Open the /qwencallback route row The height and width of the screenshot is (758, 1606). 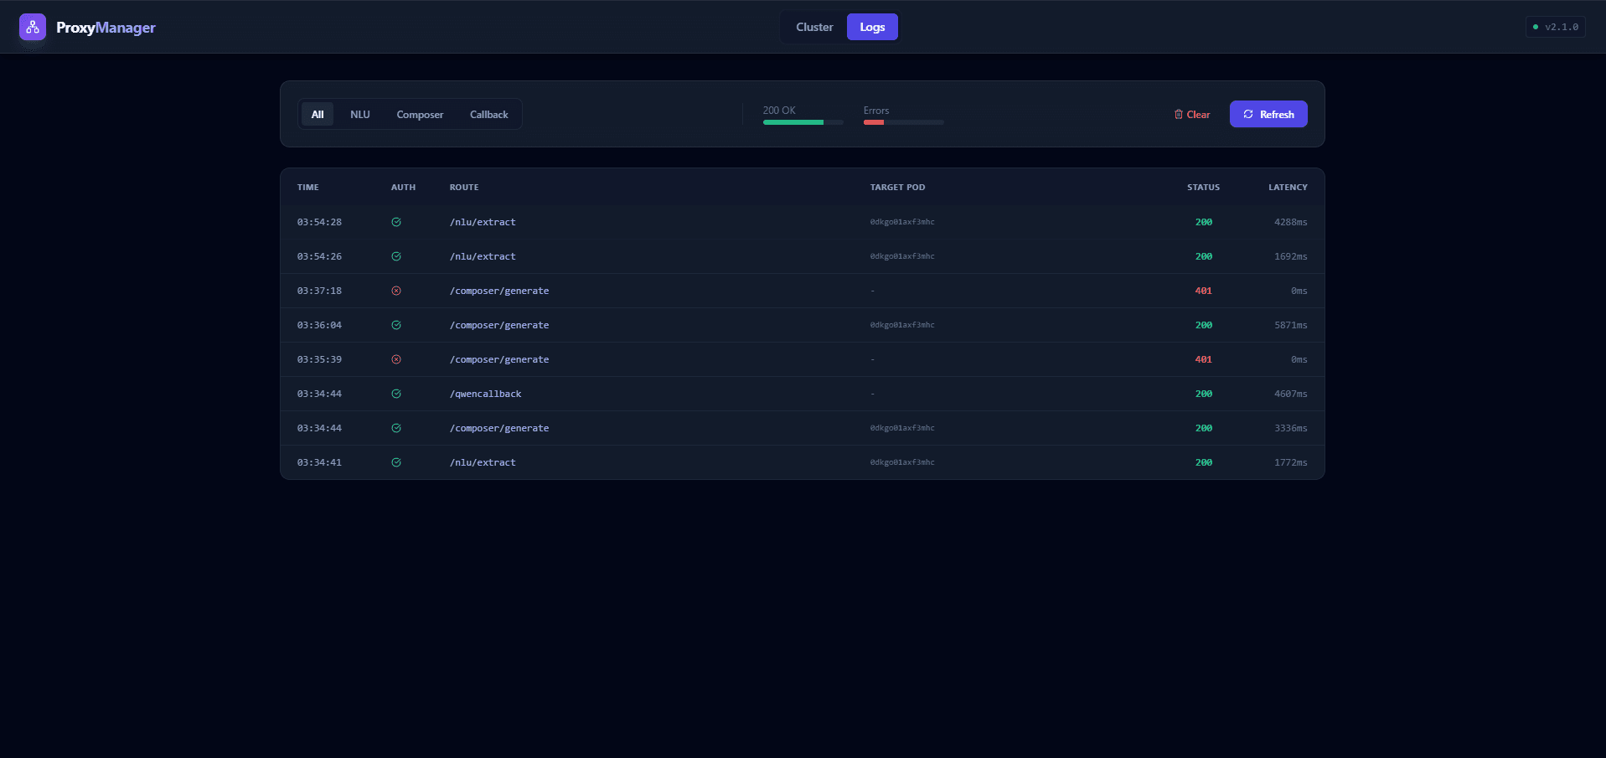point(485,394)
